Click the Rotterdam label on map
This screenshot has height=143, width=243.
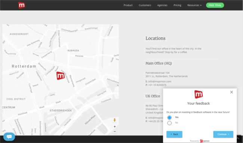pyautogui.click(x=24, y=66)
